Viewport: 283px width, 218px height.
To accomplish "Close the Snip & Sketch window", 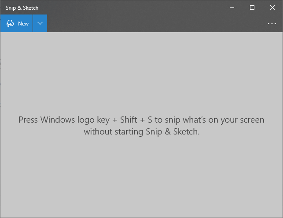I will [x=272, y=7].
